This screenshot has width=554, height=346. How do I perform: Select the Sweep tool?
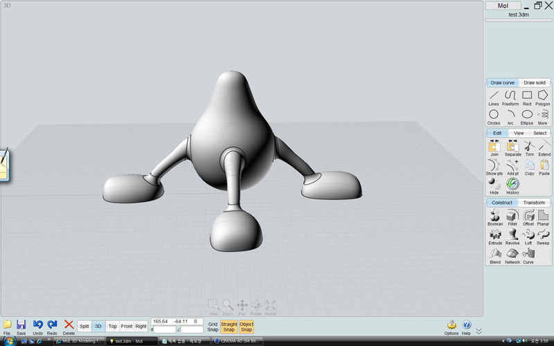[x=543, y=237]
